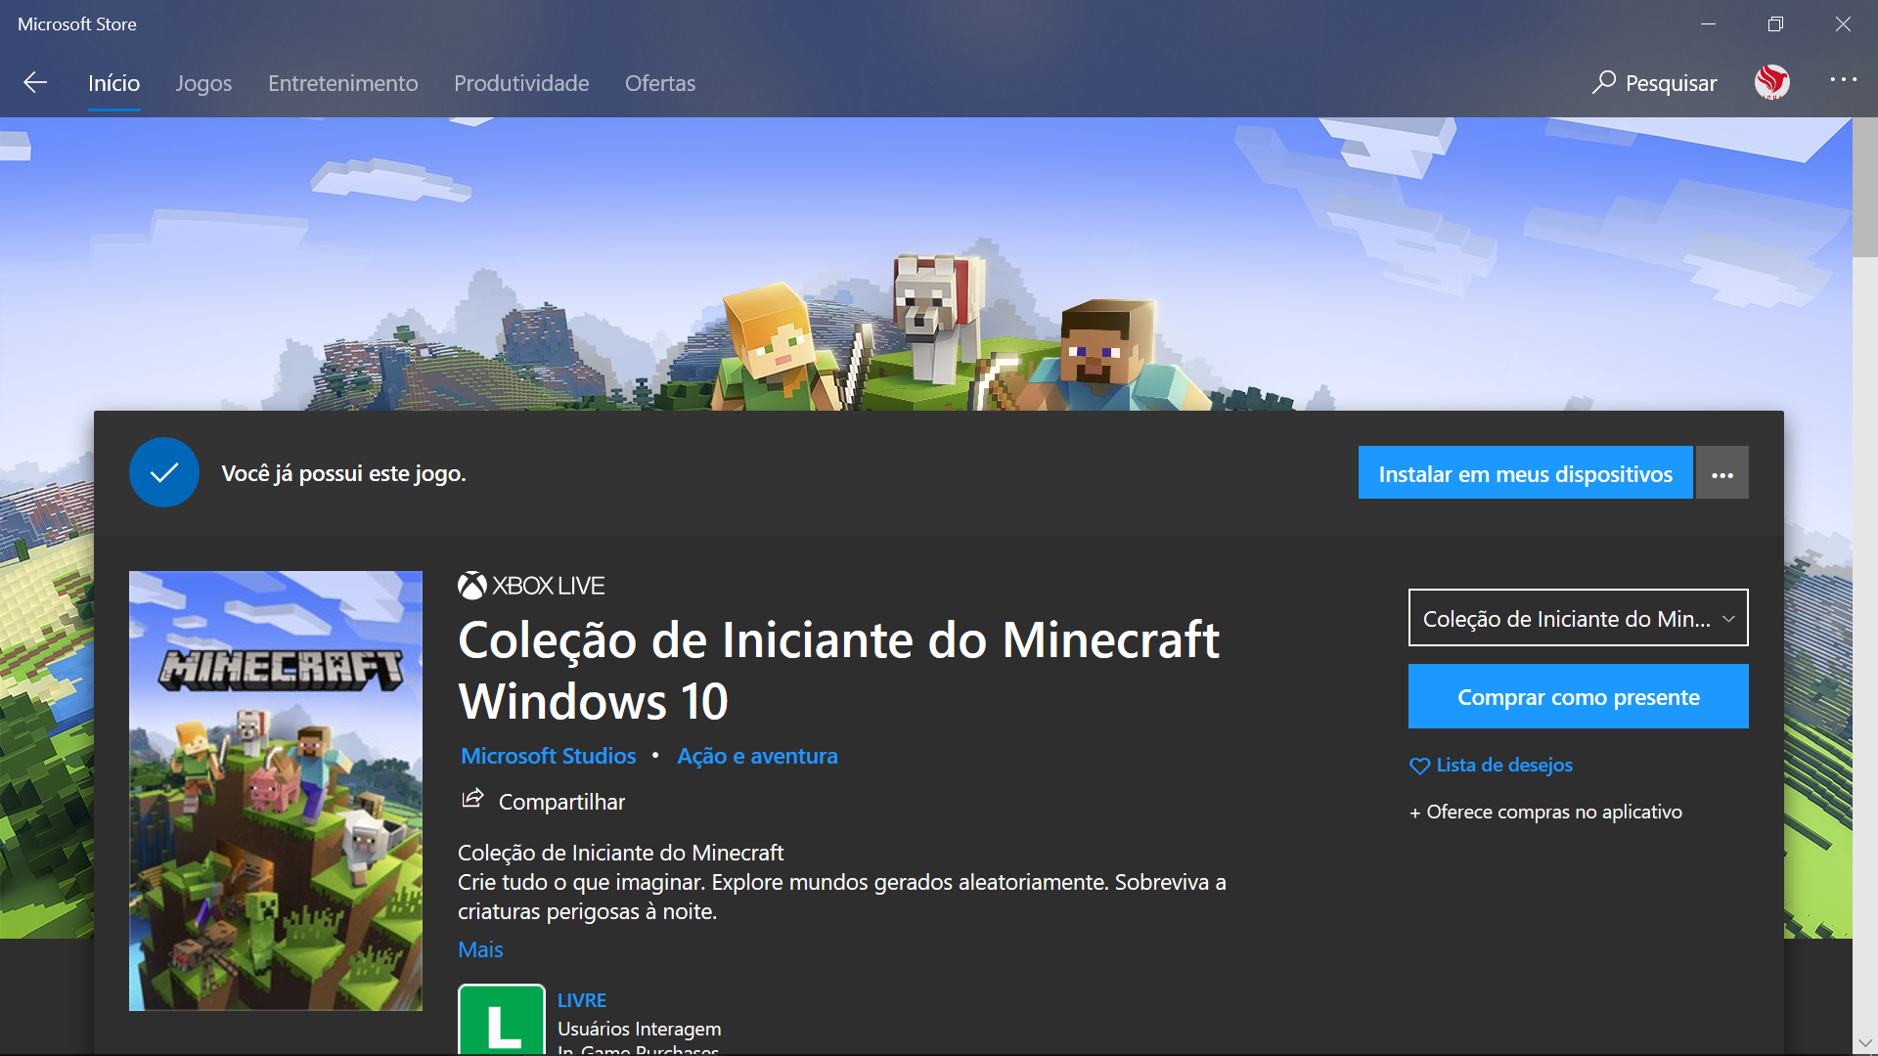This screenshot has height=1056, width=1878.
Task: Expand description with Mais link
Action: pyautogui.click(x=480, y=949)
